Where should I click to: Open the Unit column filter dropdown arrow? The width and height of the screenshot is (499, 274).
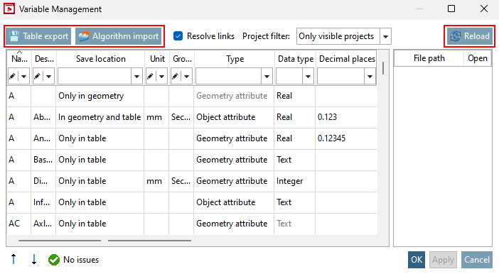[162, 76]
